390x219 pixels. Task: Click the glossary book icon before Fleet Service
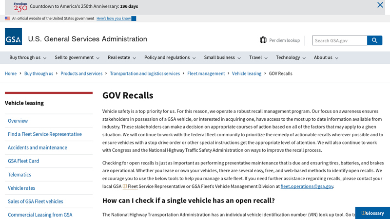point(125,186)
